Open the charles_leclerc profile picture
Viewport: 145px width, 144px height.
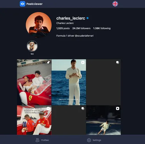pos(39,25)
